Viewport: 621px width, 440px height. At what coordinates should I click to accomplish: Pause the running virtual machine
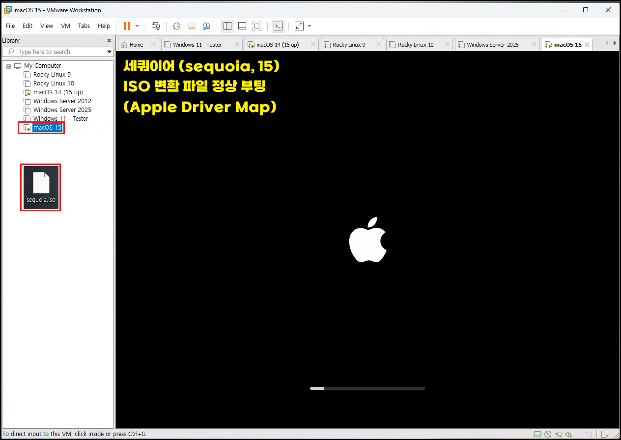pyautogui.click(x=127, y=26)
